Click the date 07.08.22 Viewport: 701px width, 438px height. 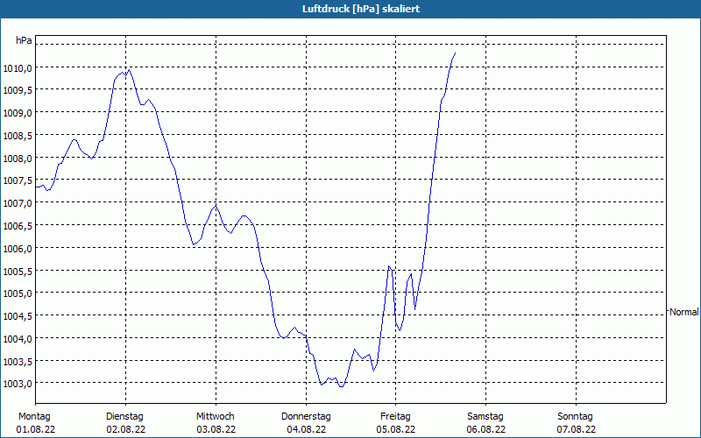coord(577,430)
